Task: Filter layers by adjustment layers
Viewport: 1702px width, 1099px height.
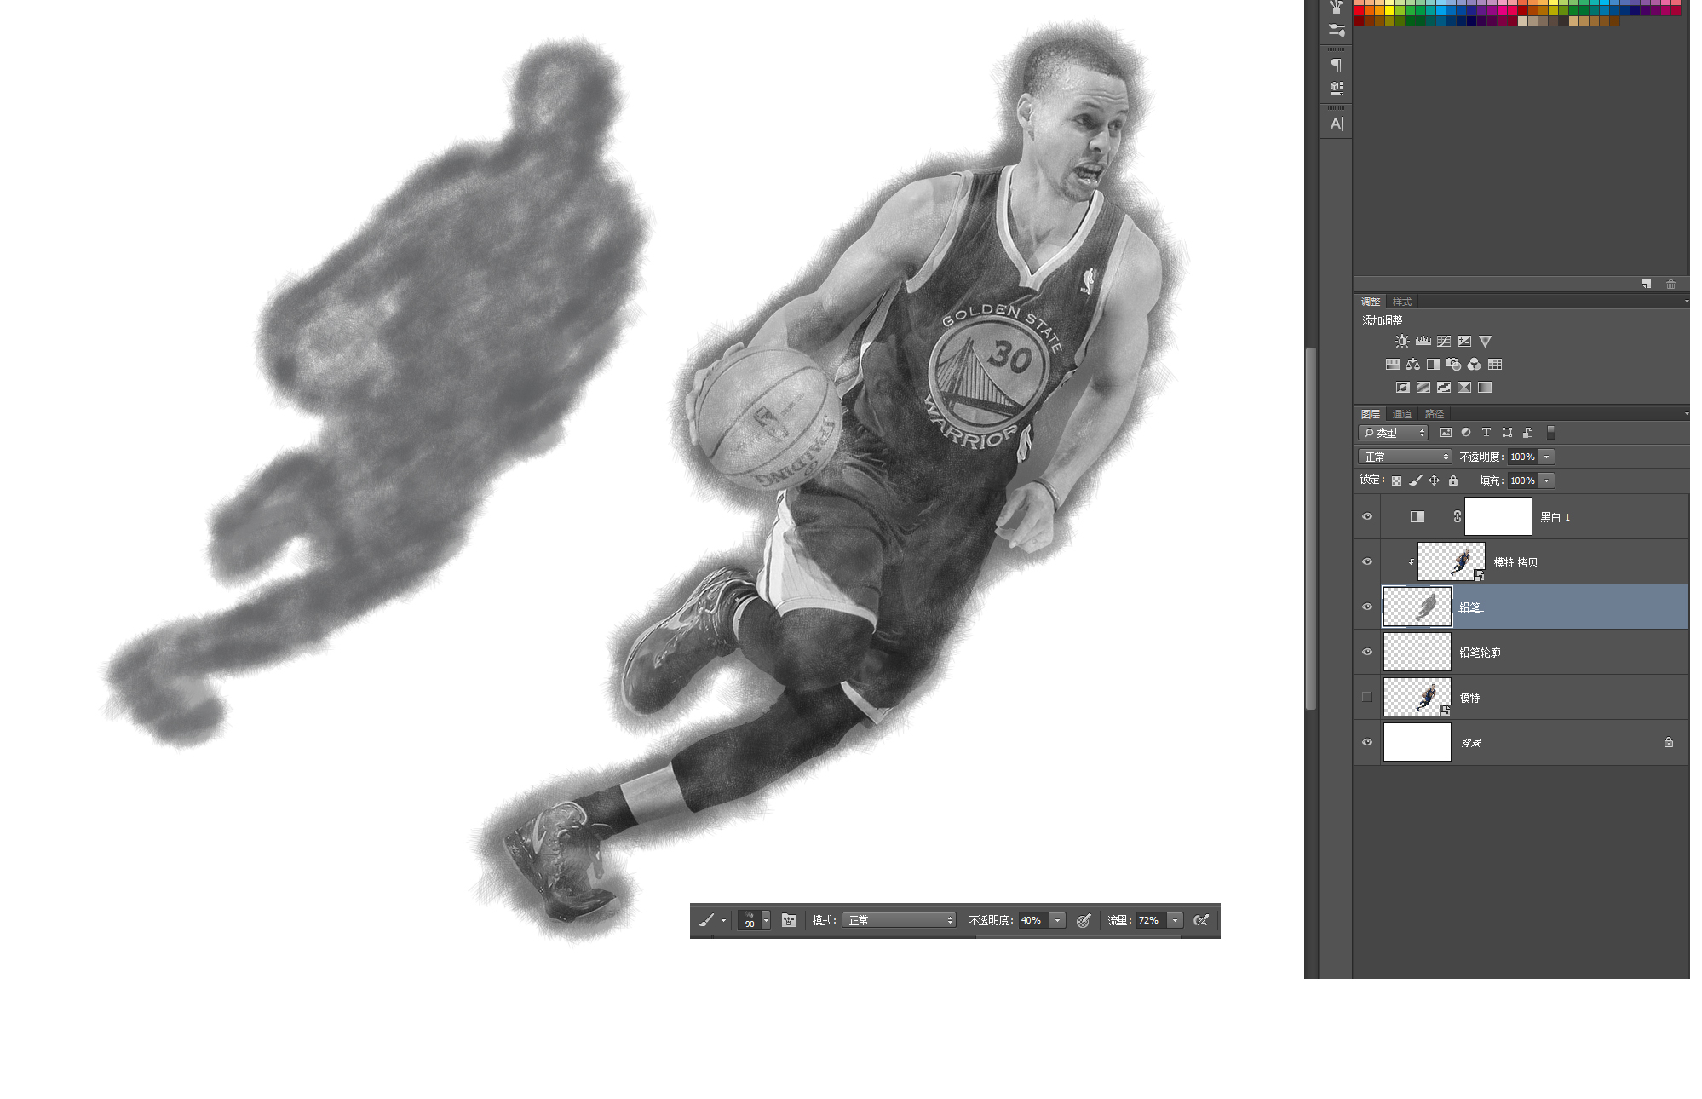Action: pyautogui.click(x=1466, y=433)
